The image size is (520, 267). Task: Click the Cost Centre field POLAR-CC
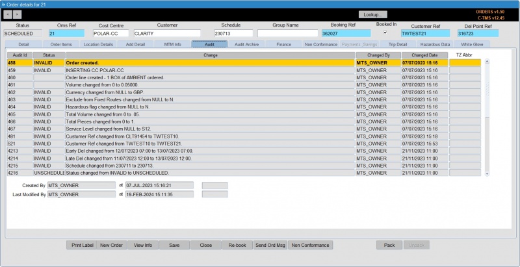click(x=110, y=34)
